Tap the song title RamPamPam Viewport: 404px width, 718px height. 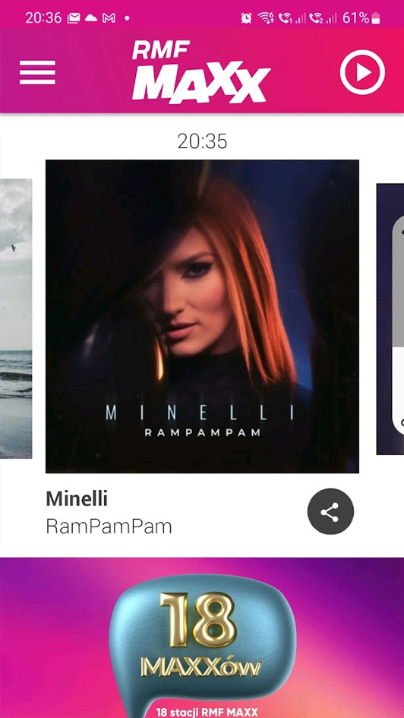(109, 527)
